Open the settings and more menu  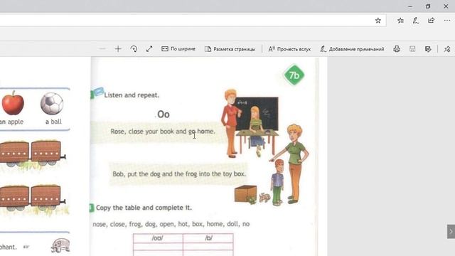(x=447, y=21)
